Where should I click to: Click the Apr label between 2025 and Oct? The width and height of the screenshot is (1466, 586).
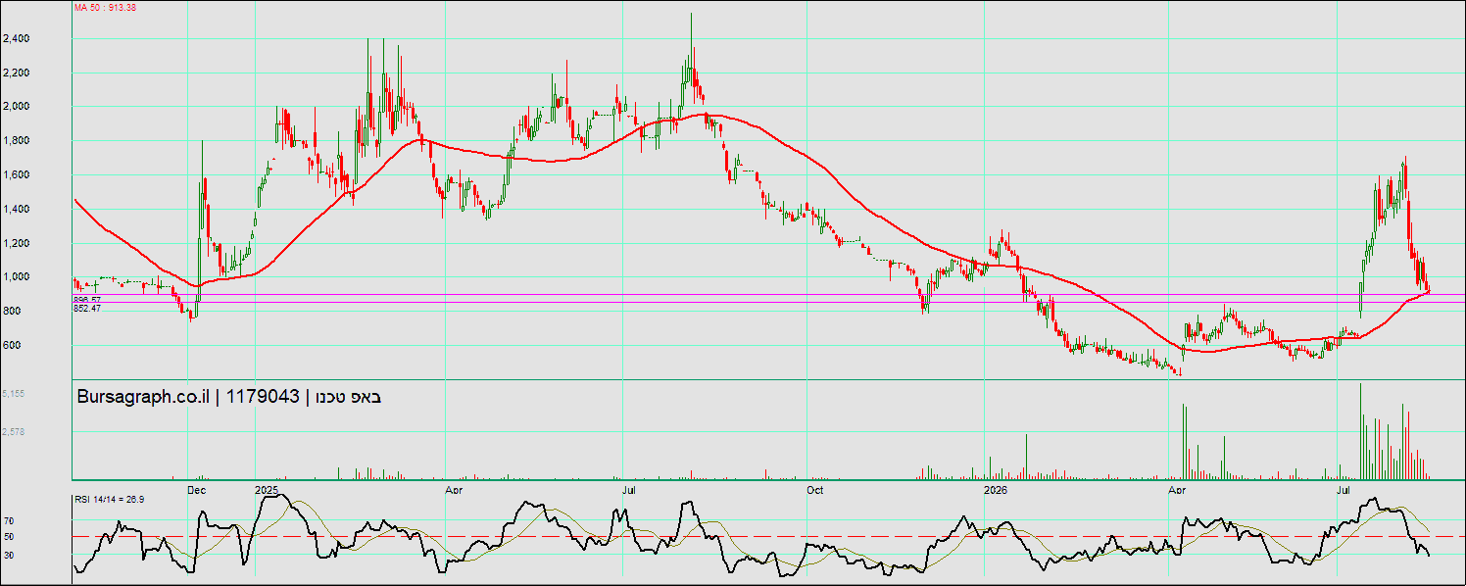point(454,488)
